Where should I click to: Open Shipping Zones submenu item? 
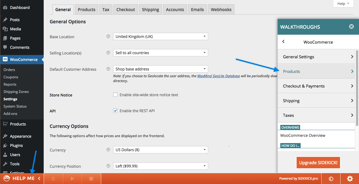coord(16,92)
